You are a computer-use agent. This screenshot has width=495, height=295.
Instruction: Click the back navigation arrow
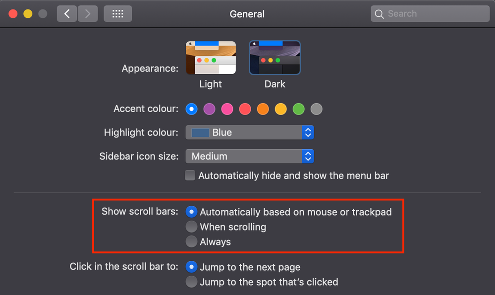67,13
